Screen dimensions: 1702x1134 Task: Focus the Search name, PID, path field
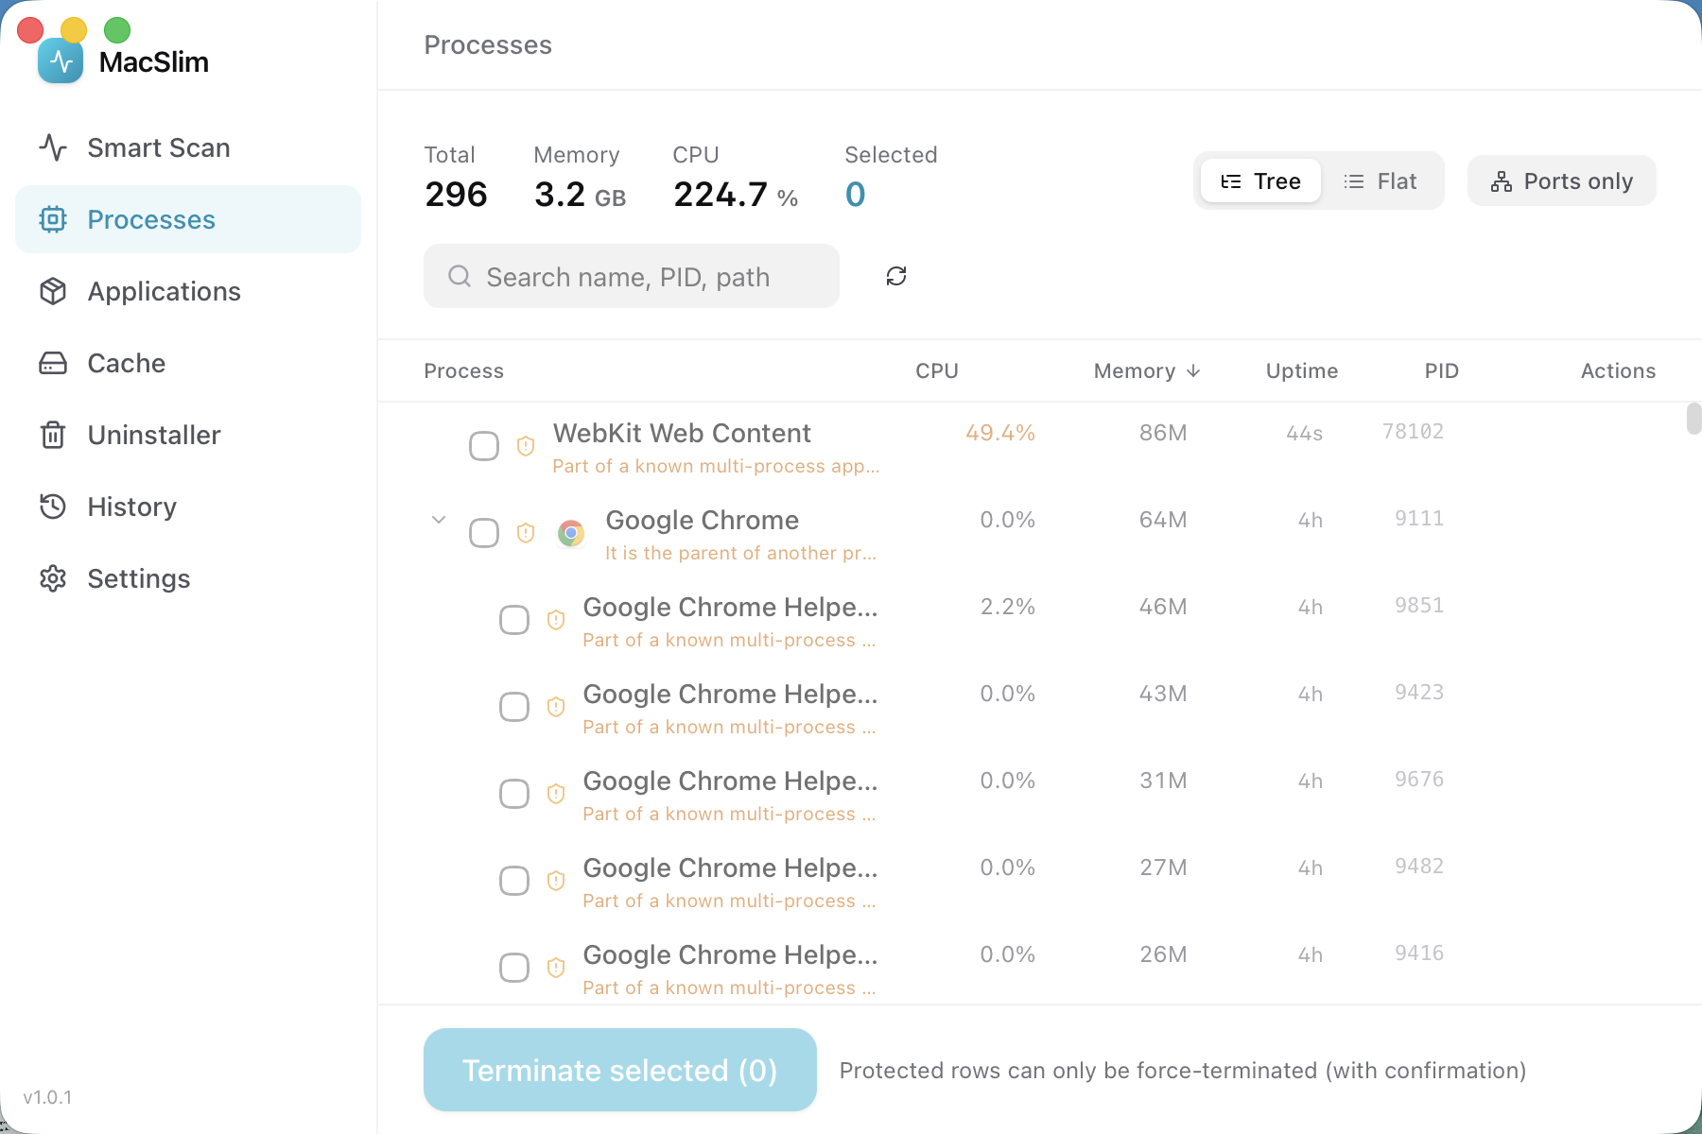coord(632,276)
